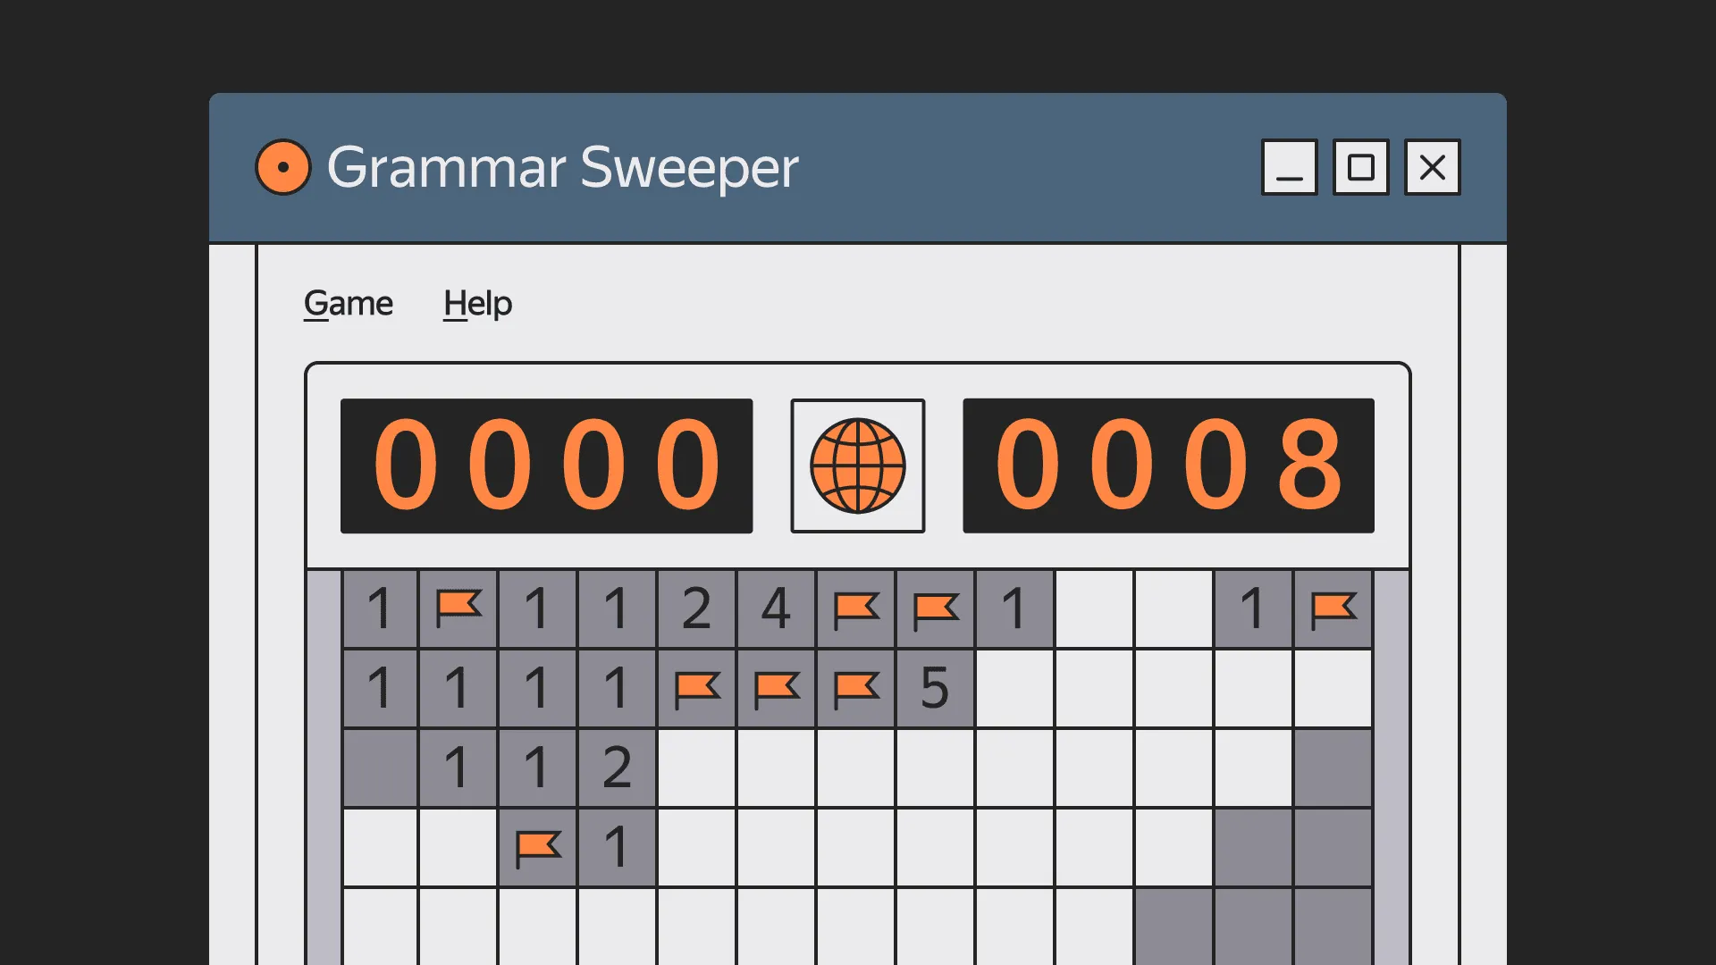1716x965 pixels.
Task: Click the flag left of number 5
Action: pos(855,688)
